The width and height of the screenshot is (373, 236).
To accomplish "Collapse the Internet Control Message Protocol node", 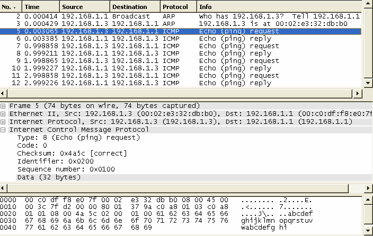I will (x=3, y=130).
